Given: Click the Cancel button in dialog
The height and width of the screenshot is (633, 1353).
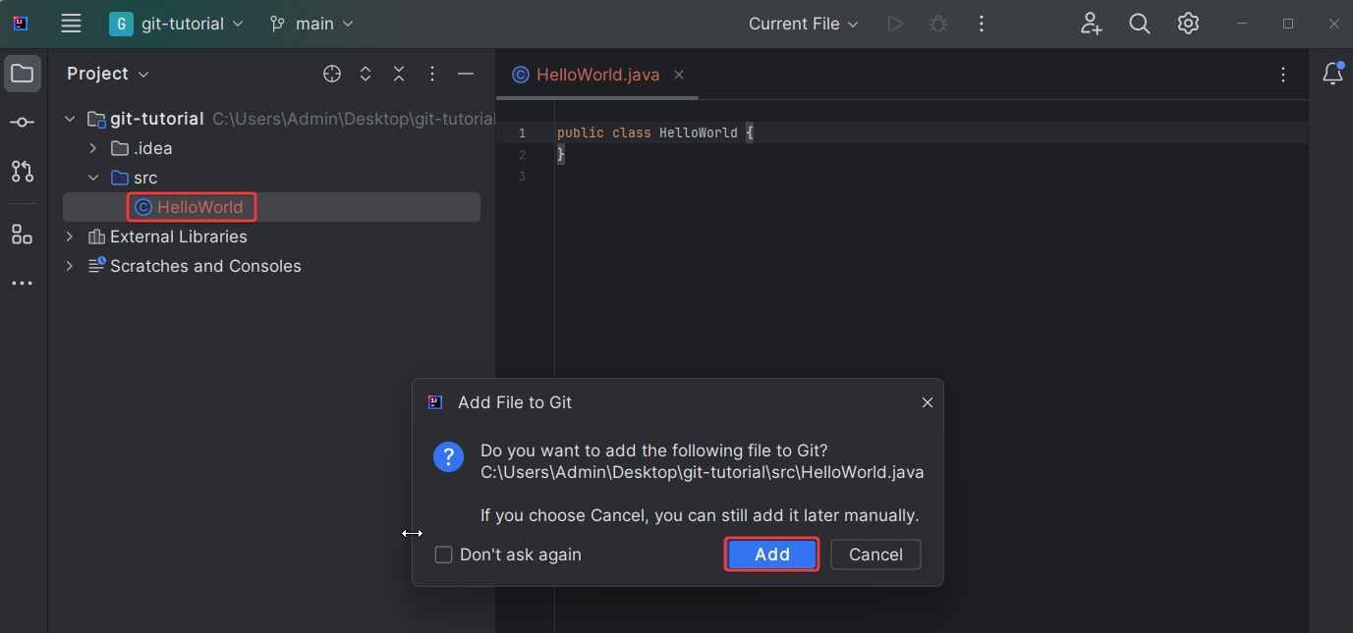Looking at the screenshot, I should 874,554.
